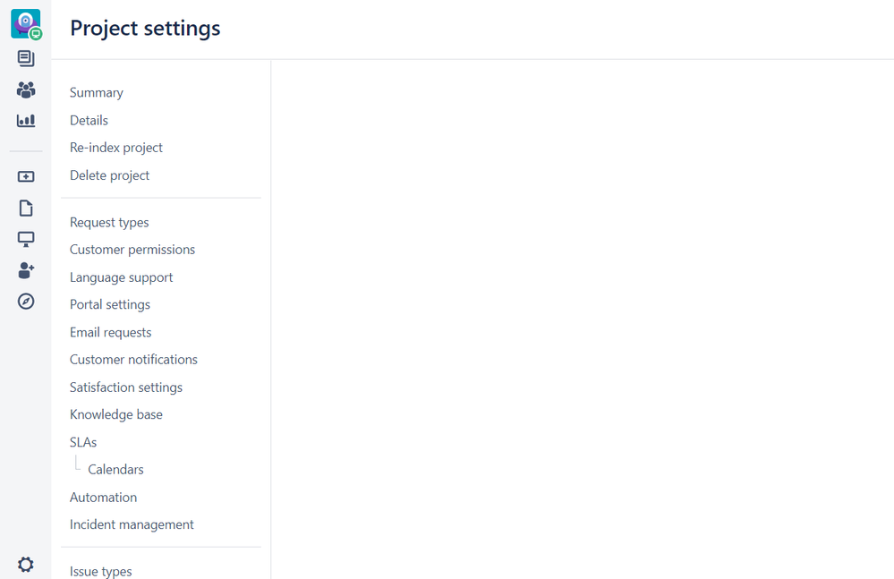Open Request types settings
Screen dimensions: 894x579
pyautogui.click(x=109, y=222)
